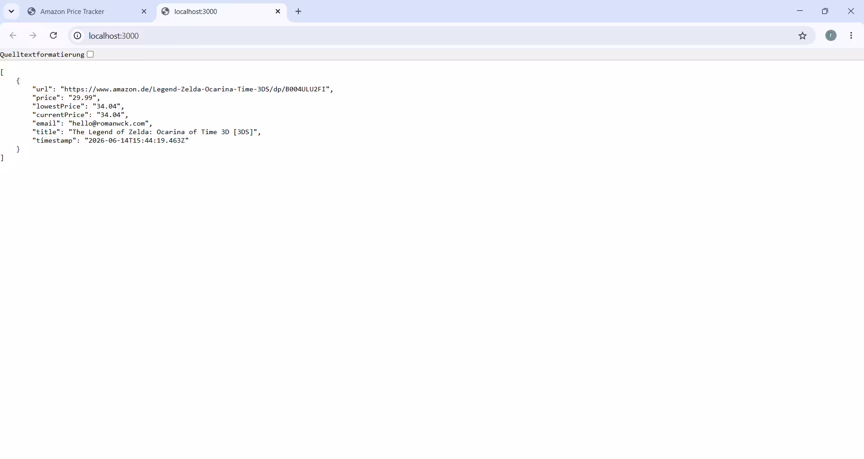Reload the current page
This screenshot has height=459, width=864.
[x=53, y=36]
